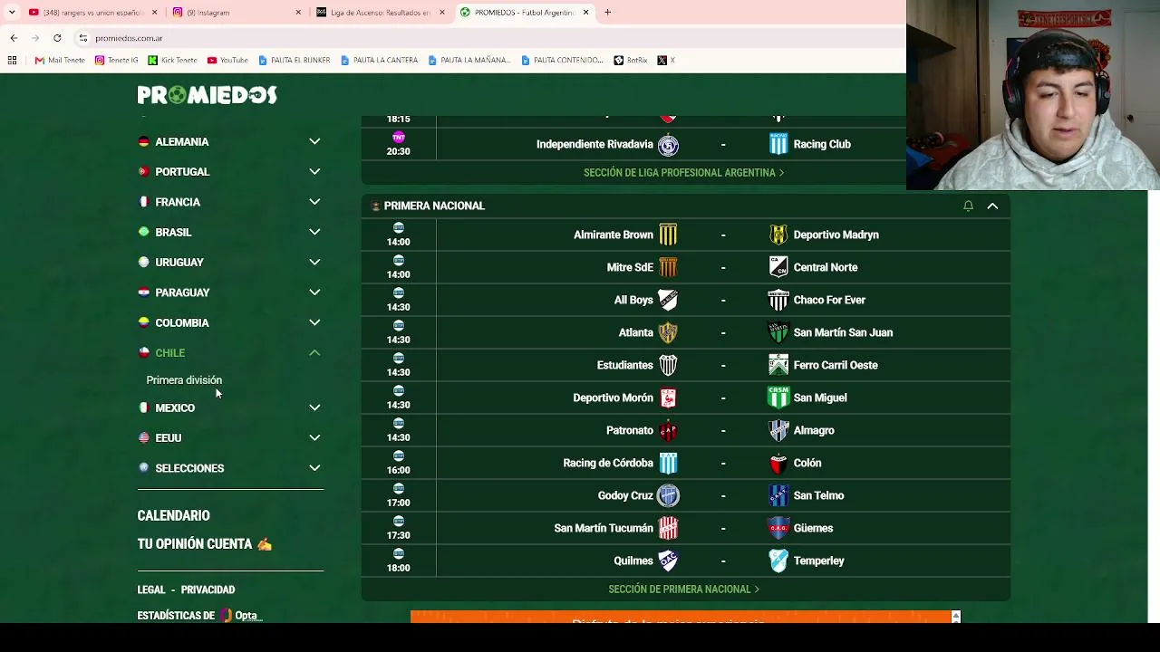Select the Atlanta team name
The height and width of the screenshot is (652, 1160).
pos(636,332)
